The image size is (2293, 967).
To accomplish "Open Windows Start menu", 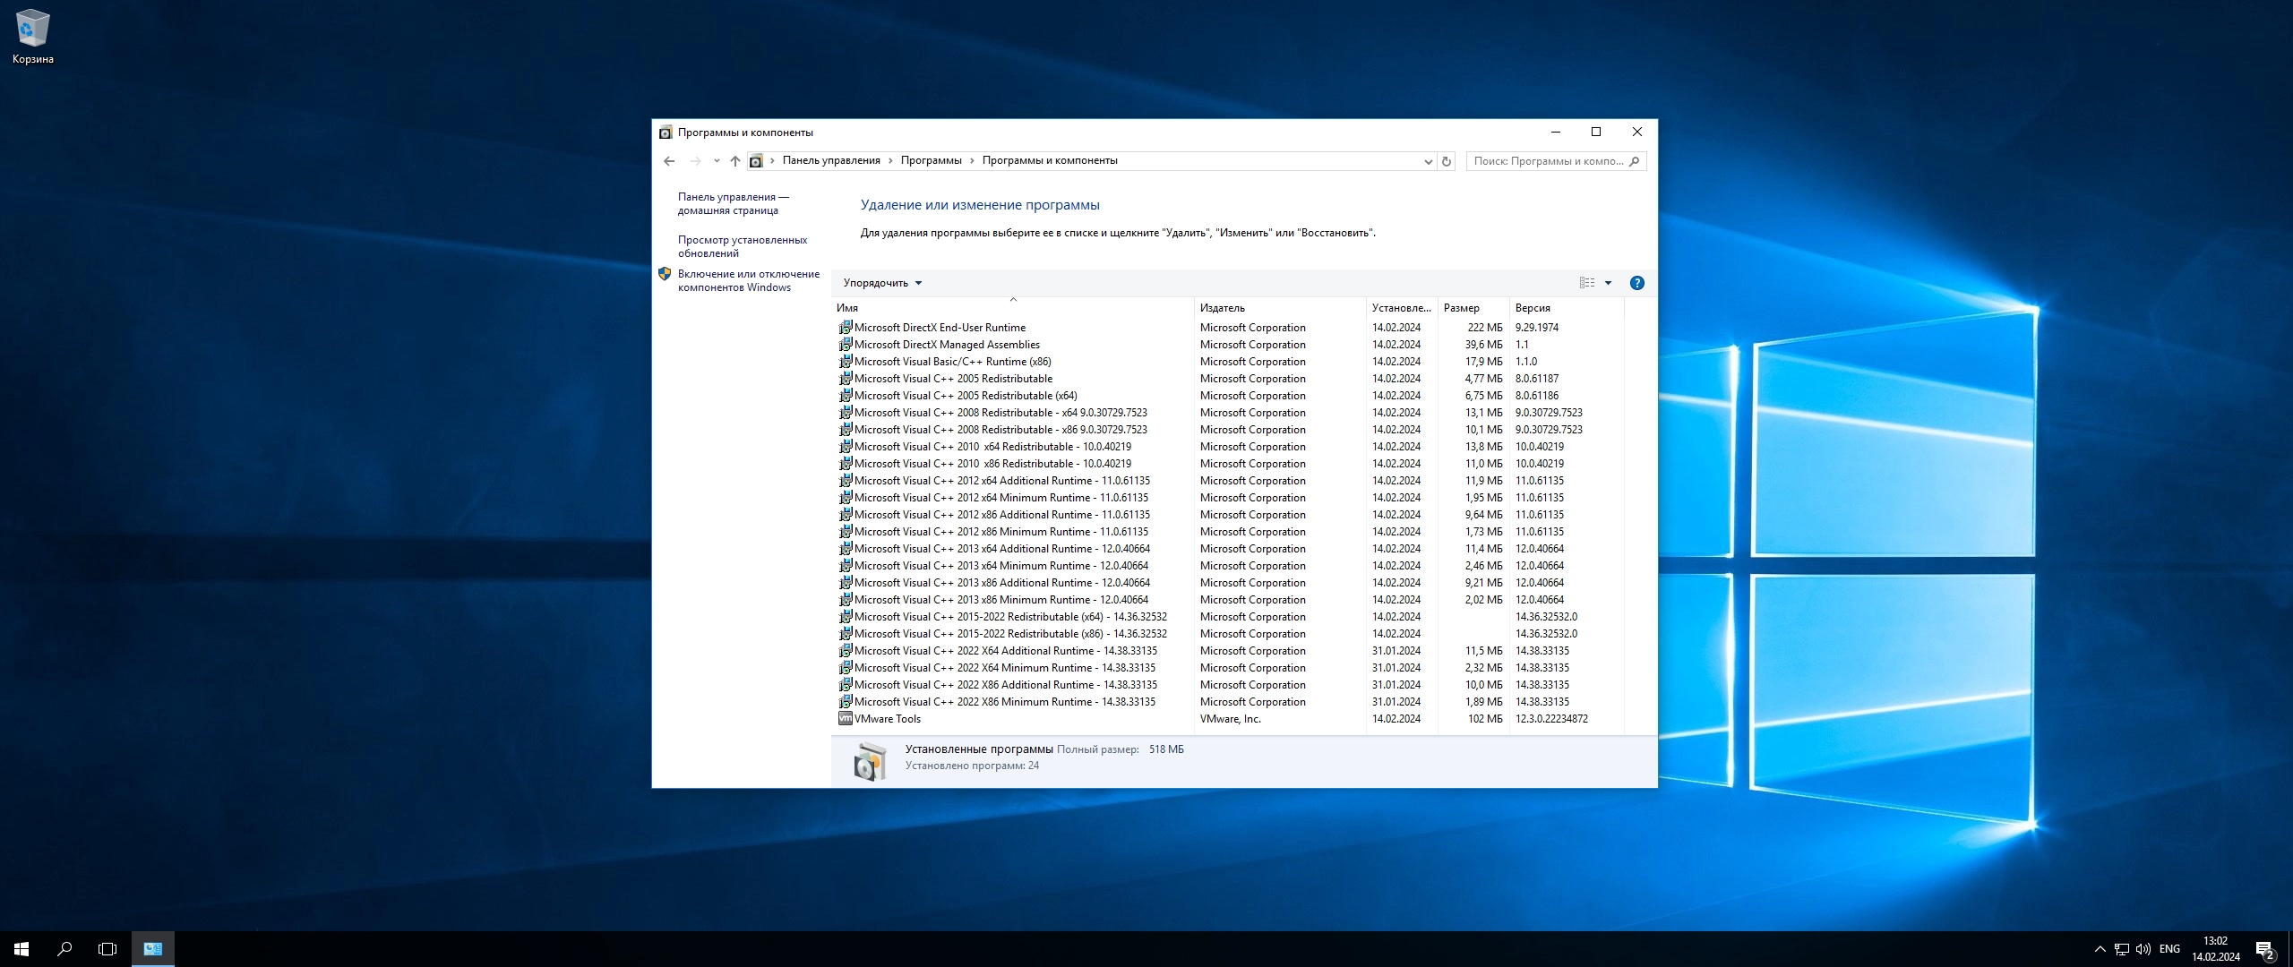I will [21, 949].
